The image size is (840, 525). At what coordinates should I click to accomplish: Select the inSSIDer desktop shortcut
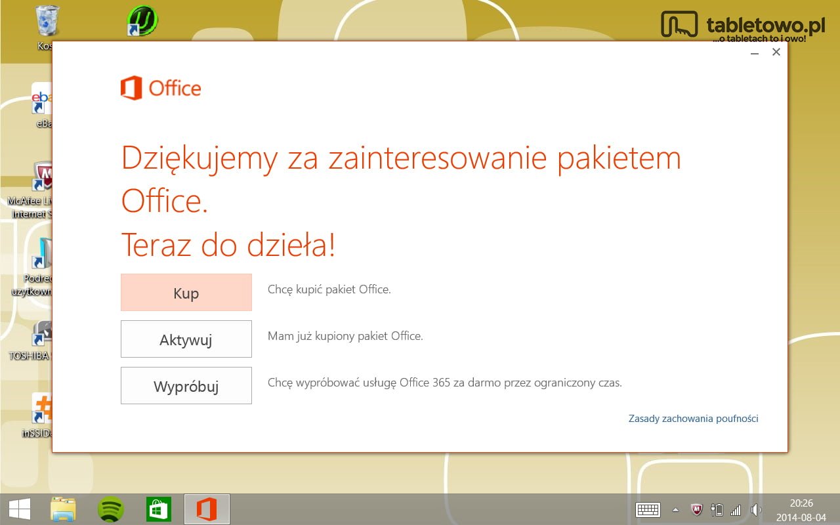[x=37, y=416]
